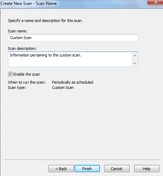Click Finish to create the scan
The image size is (163, 176).
click(x=87, y=169)
